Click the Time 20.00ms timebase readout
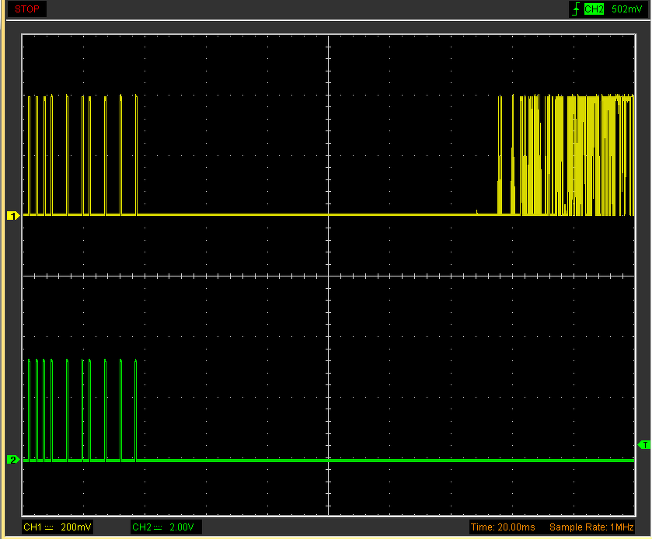The height and width of the screenshot is (539, 652). coord(503,527)
